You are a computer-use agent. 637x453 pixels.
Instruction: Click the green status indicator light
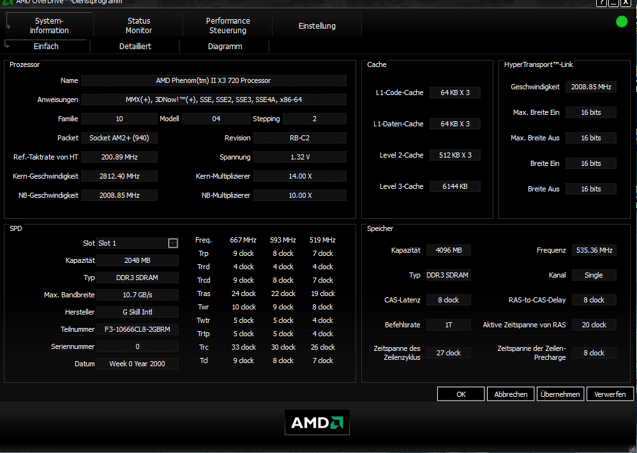coord(622,22)
